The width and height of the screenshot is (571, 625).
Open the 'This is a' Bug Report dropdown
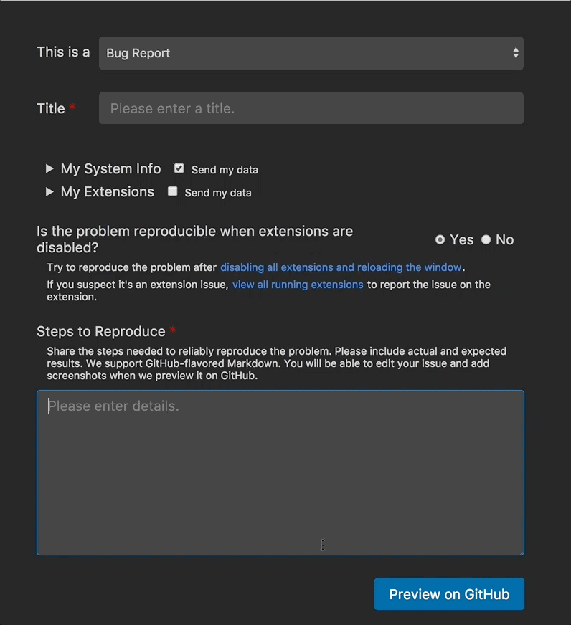pos(311,53)
